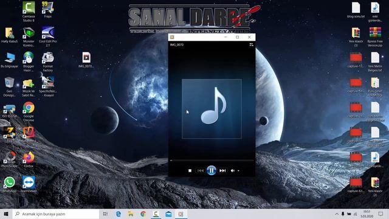Open the Mail app from the taskbar

(x=168, y=214)
